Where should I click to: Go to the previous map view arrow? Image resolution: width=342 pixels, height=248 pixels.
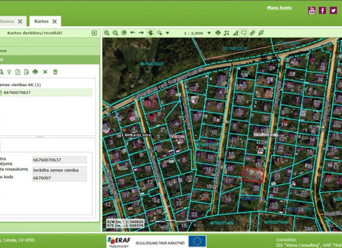(133, 33)
